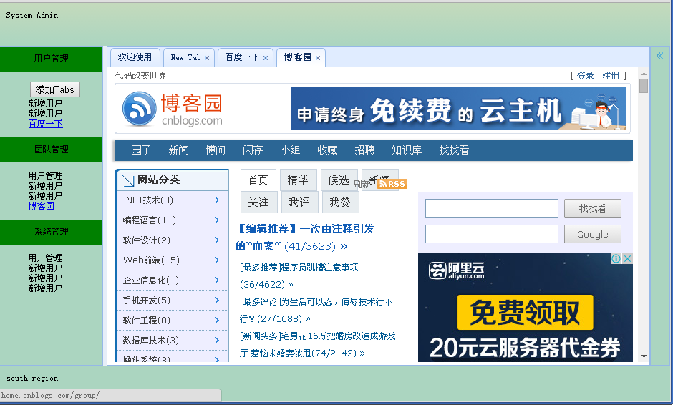This screenshot has height=405, width=673.
Task: Click 用户管理 item under 团队管理
Action: tap(46, 175)
